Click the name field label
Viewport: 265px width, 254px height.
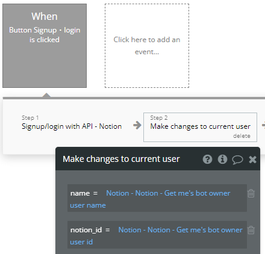pos(80,193)
